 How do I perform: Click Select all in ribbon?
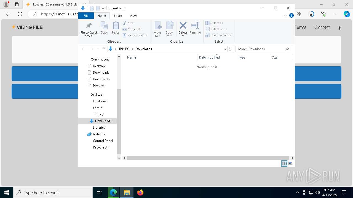pos(215,23)
